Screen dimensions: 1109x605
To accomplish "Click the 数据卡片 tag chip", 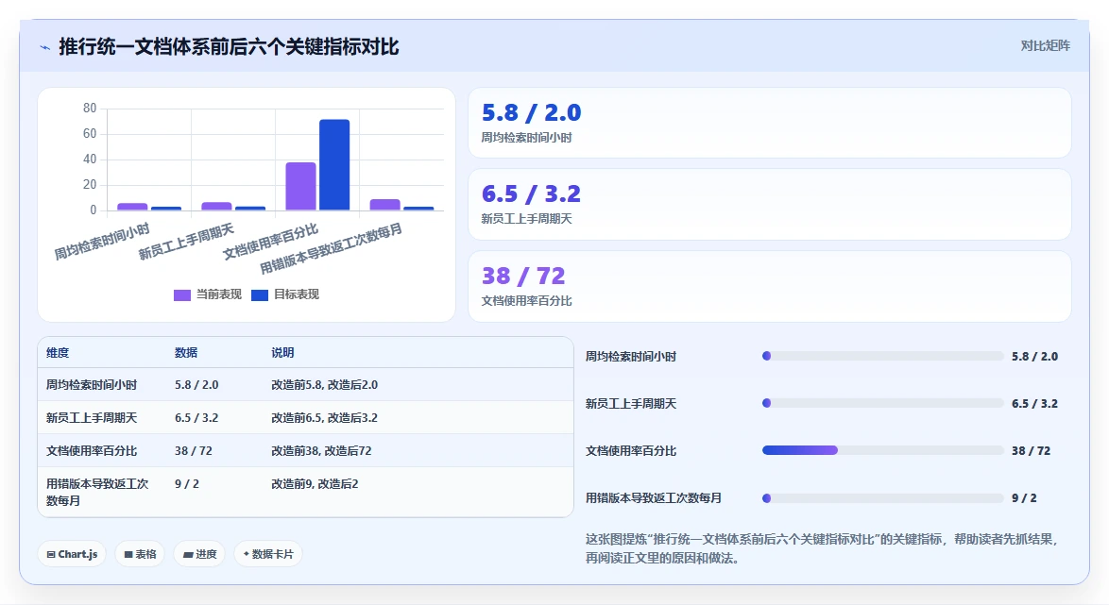I will [268, 554].
